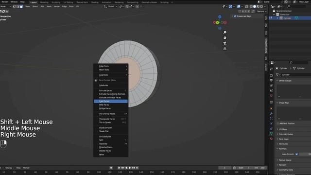
Task: Enable vertex select mode
Action: (x=14, y=6)
